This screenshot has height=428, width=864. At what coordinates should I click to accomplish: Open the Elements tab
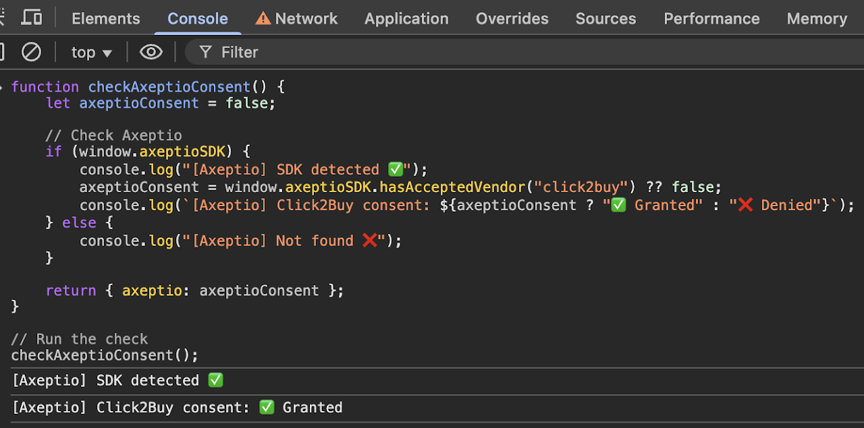tap(106, 19)
